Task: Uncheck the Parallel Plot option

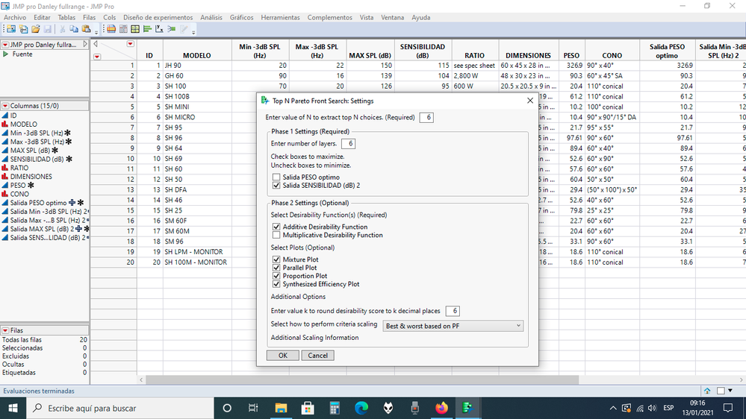Action: pyautogui.click(x=277, y=268)
